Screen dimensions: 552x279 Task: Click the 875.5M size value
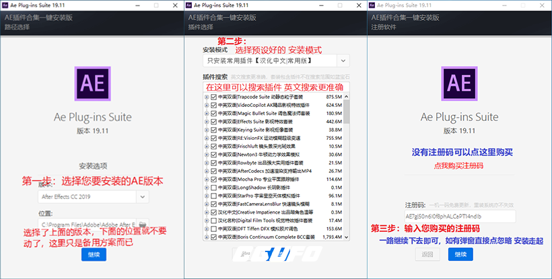click(334, 97)
